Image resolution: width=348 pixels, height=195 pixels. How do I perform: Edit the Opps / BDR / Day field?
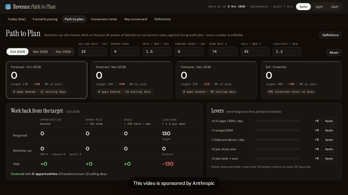click(157, 51)
